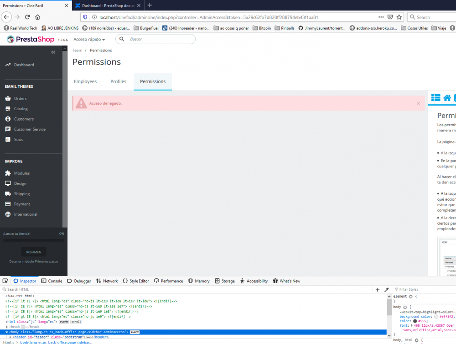Open Payment menu in sidebar

[22, 204]
